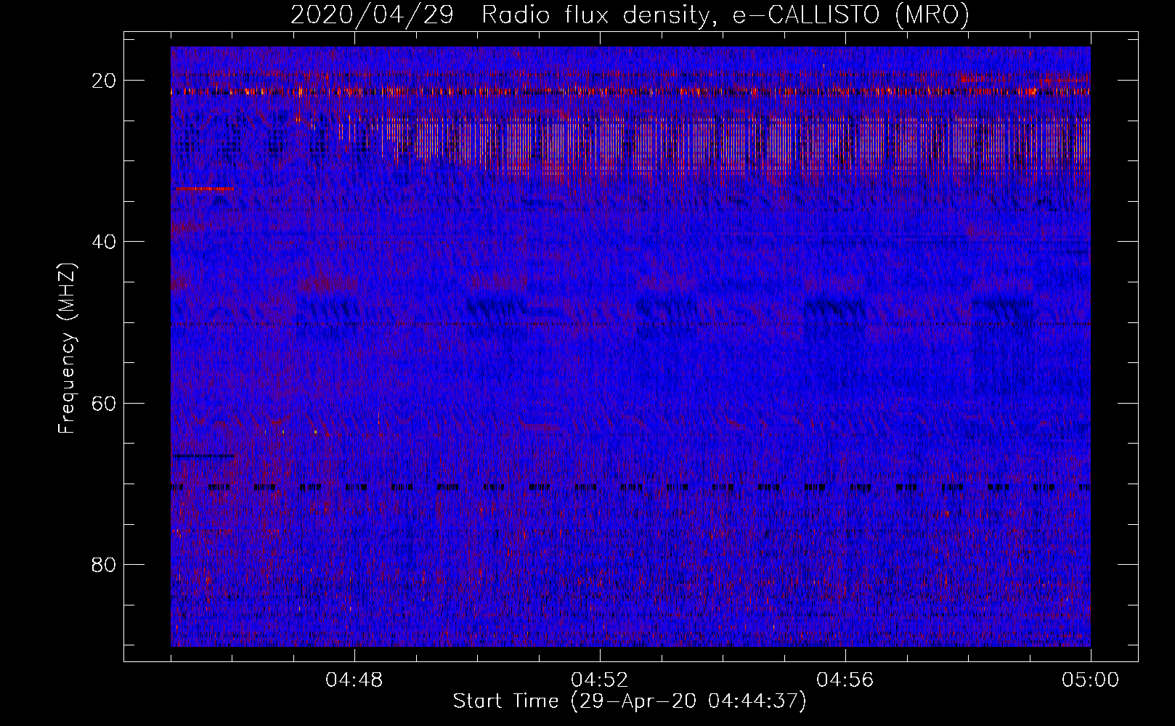The image size is (1175, 726).
Task: Click the 05:00 time tick label
Action: click(1091, 680)
